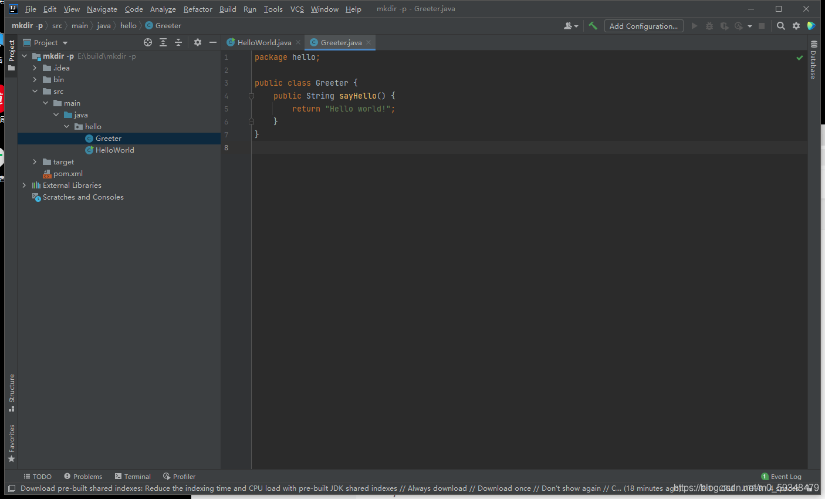Image resolution: width=825 pixels, height=499 pixels.
Task: Click the "Download once" link
Action: [504, 488]
